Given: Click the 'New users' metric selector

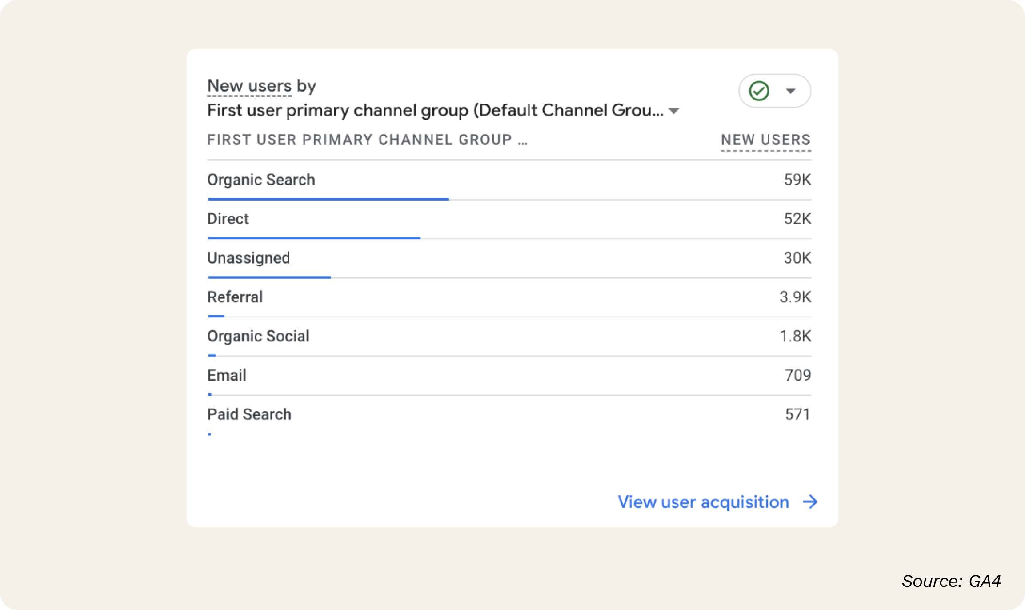Looking at the screenshot, I should pos(249,86).
